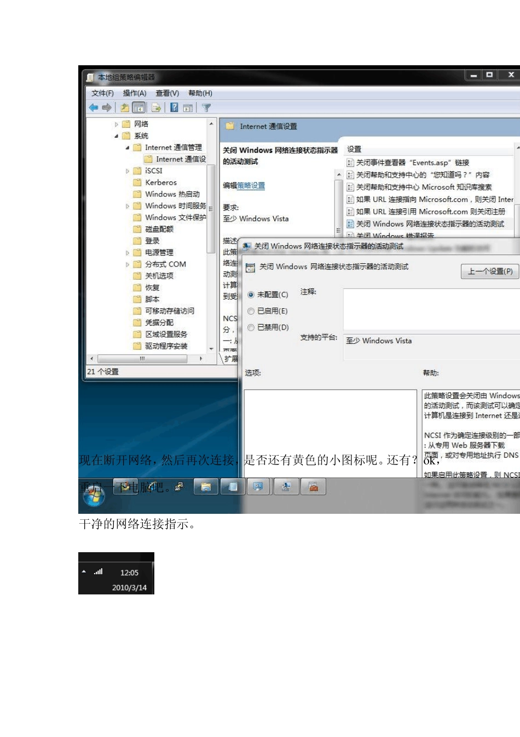Click the policy icon beside dialog title

point(250,268)
